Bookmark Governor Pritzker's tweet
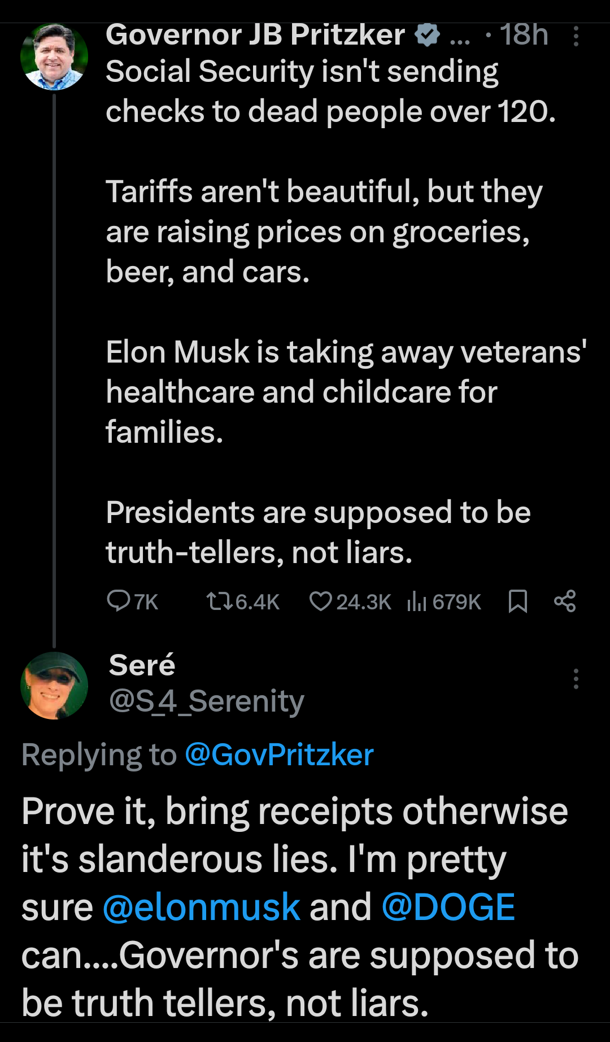Screen dimensions: 610x1042 517,601
